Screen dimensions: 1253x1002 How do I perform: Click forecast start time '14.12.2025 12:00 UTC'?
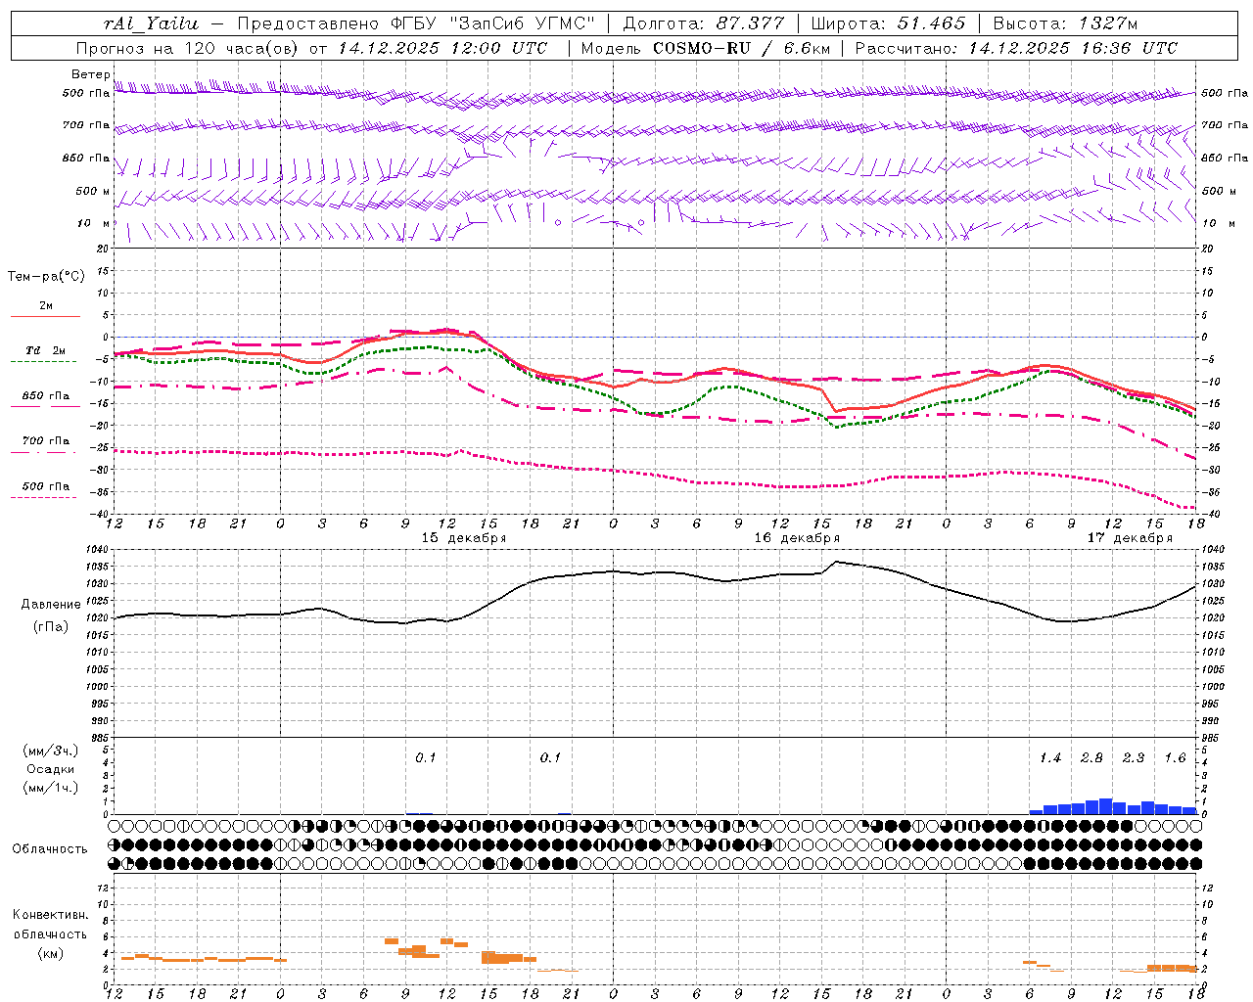click(x=442, y=48)
